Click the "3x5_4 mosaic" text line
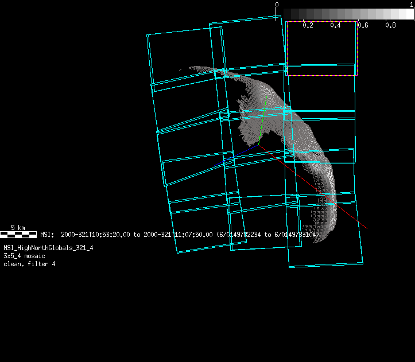Image resolution: width=415 pixels, height=362 pixels. pos(25,256)
